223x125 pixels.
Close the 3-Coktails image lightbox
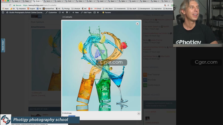click(x=137, y=24)
